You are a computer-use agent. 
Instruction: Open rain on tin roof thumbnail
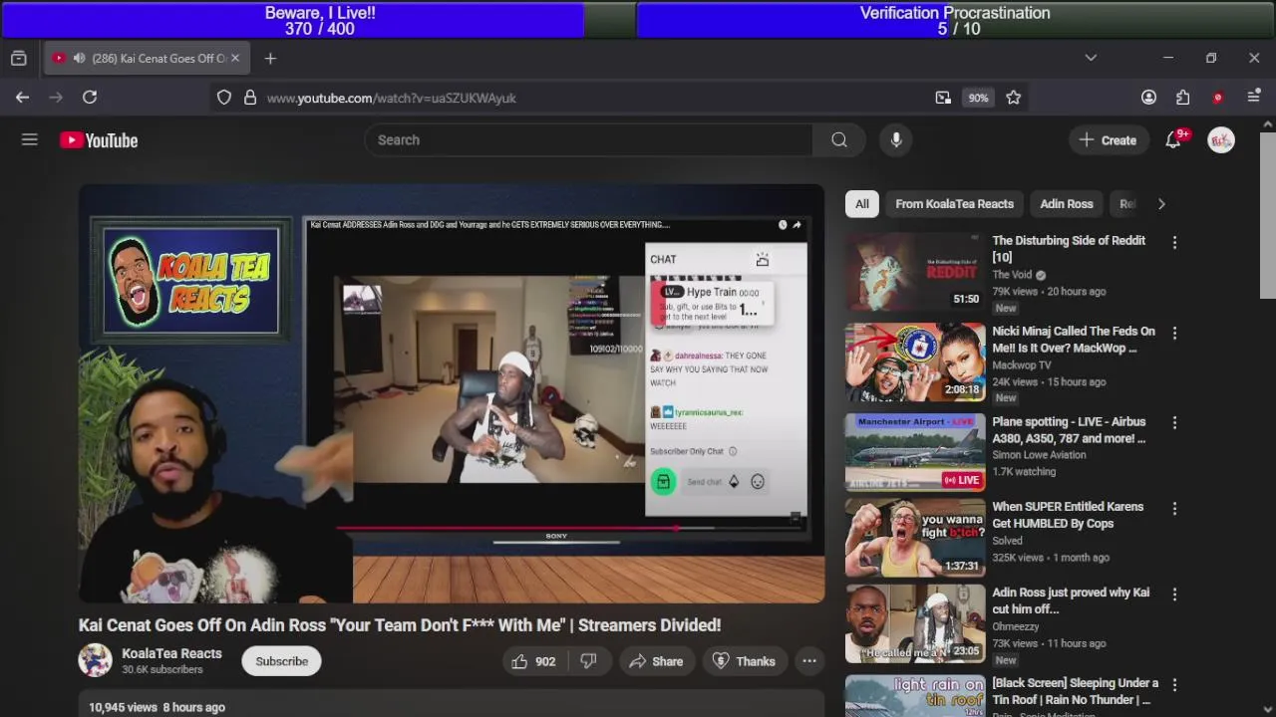[915, 696]
